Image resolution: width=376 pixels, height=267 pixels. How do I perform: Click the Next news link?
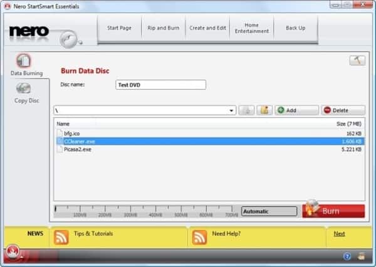pos(339,234)
